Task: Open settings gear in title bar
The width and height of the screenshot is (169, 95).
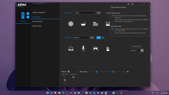Action: tap(132, 4)
